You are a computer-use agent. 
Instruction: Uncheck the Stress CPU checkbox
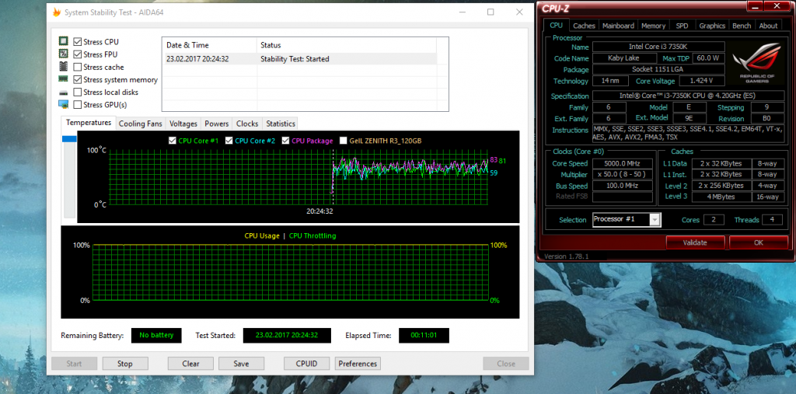point(77,42)
